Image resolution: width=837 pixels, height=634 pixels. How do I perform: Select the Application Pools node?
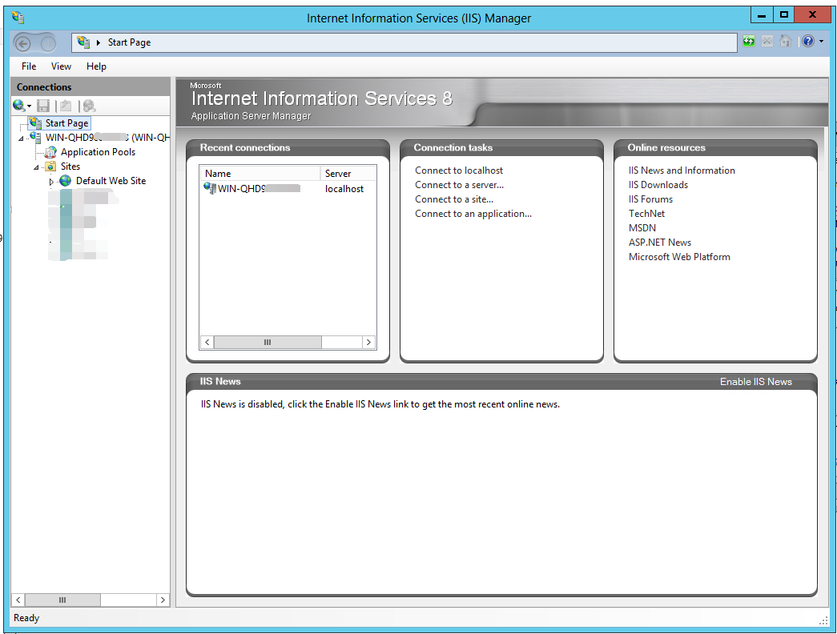point(98,152)
